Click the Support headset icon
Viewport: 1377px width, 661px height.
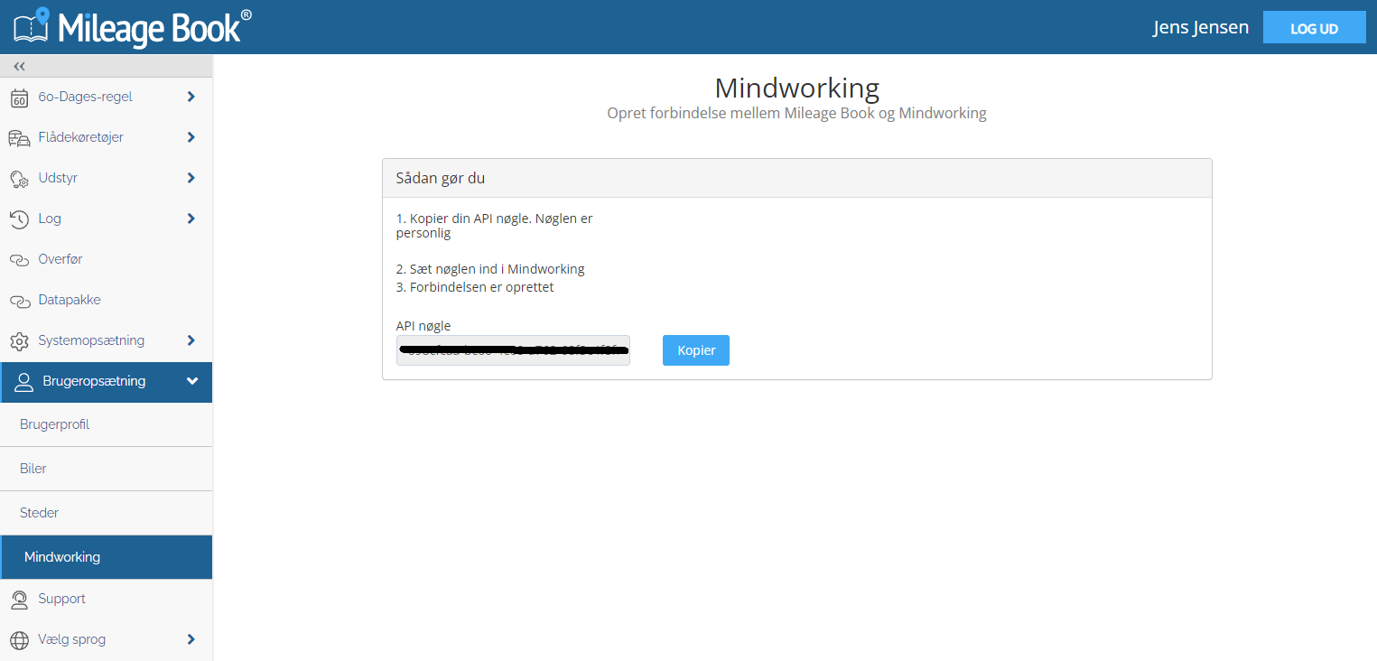point(19,599)
